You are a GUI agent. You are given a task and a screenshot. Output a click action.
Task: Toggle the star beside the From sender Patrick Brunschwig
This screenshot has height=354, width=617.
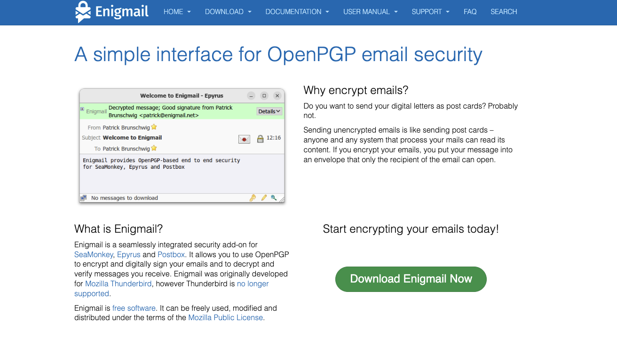point(153,126)
